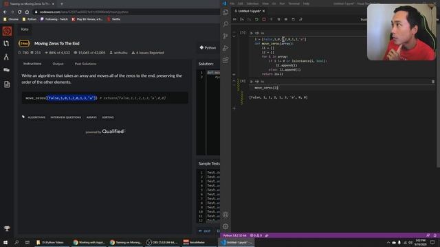Click the codewars.com address bar
This screenshot has height=247, width=440.
126,12
